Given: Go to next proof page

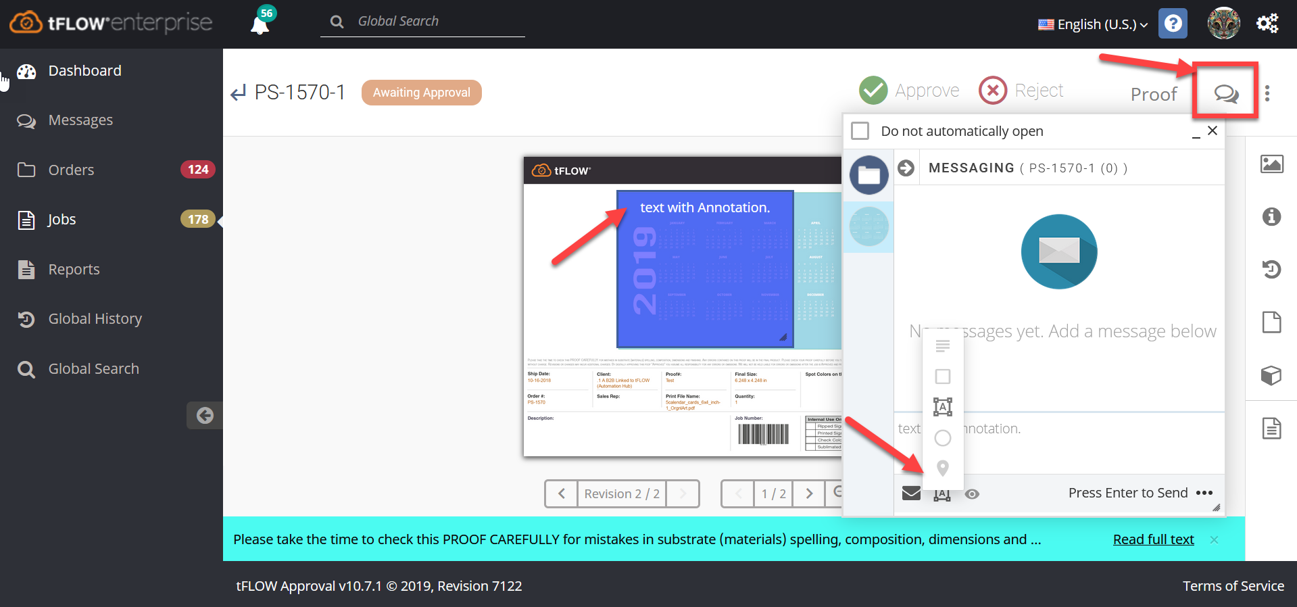Looking at the screenshot, I should pyautogui.click(x=809, y=493).
